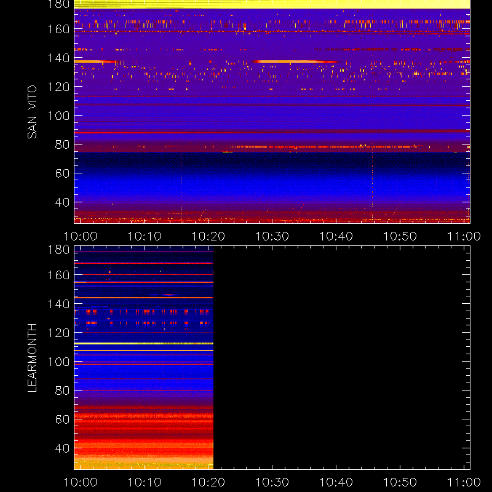Viewport: 492px width, 492px height.
Task: Select the 140 tick label on San Vito plot
Action: pyautogui.click(x=58, y=58)
